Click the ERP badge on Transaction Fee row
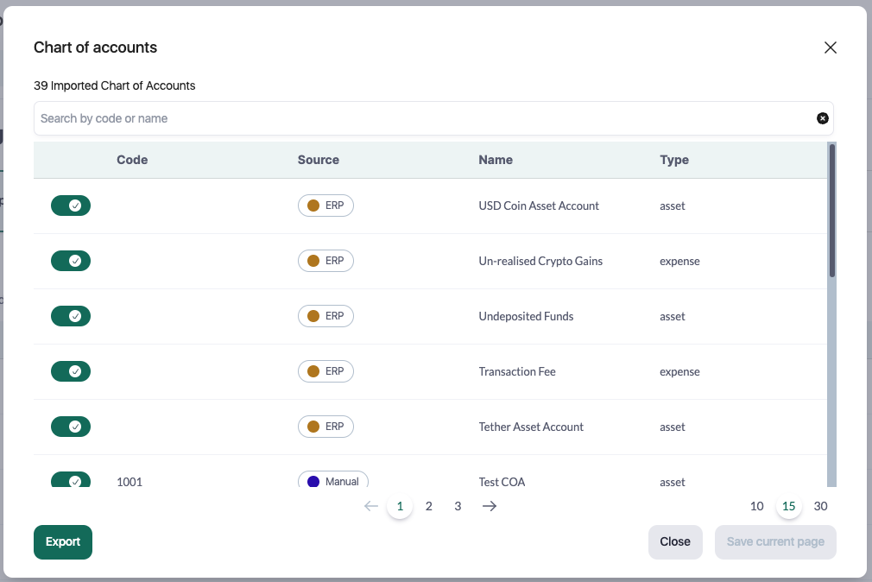Screen dimensions: 872x582 click(325, 371)
